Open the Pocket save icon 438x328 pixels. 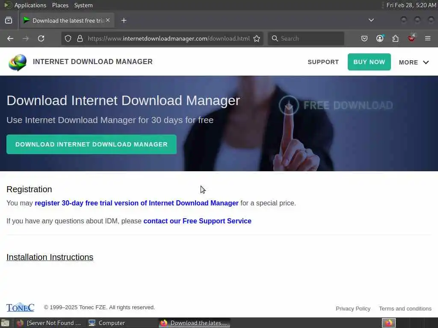tap(364, 38)
